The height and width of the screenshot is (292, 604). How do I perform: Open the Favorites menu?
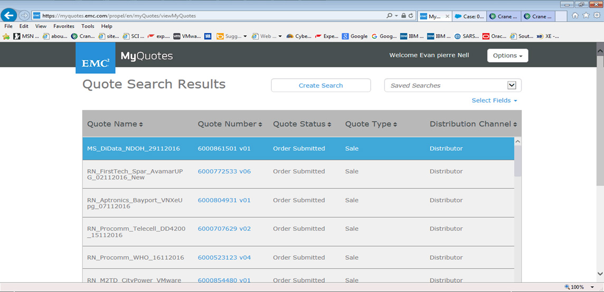click(64, 26)
